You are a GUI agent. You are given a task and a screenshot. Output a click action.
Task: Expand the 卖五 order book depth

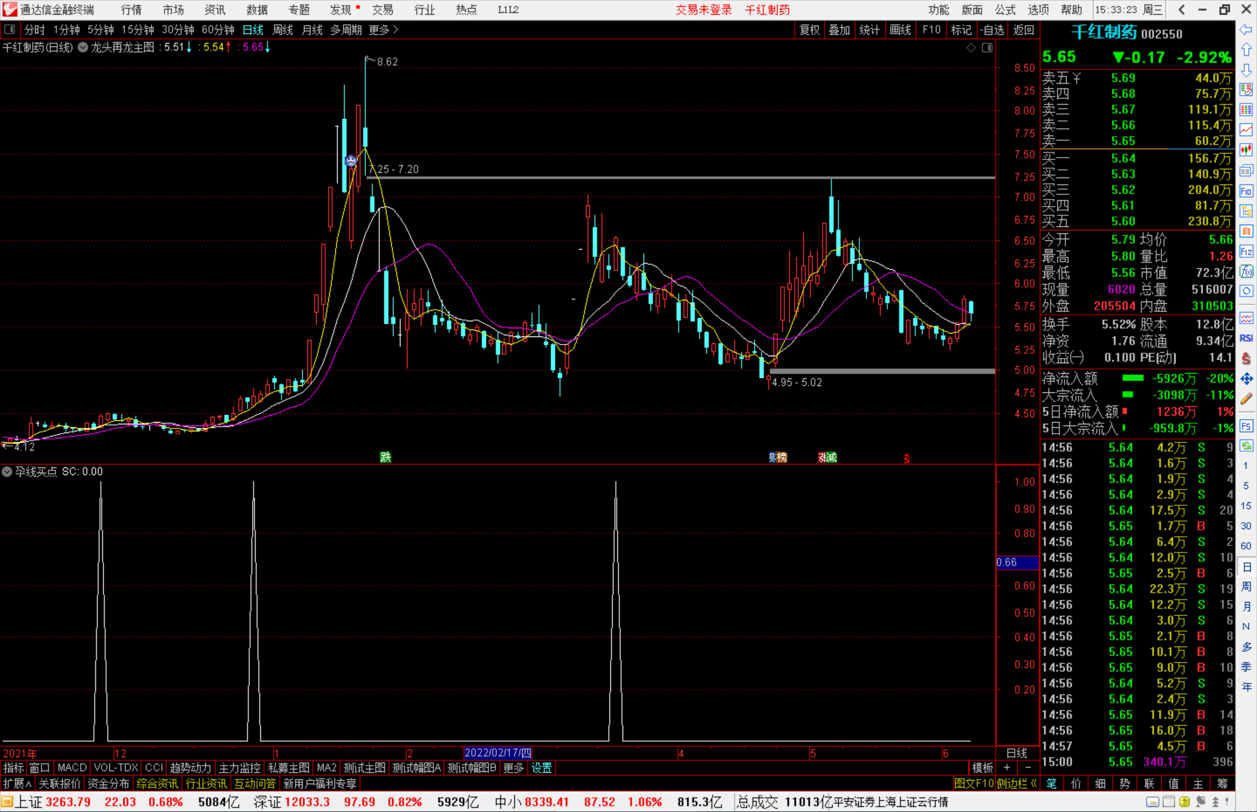click(1061, 78)
